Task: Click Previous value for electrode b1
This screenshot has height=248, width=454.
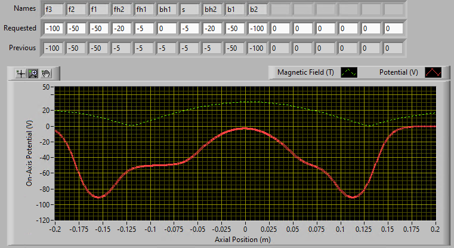Action: [235, 48]
